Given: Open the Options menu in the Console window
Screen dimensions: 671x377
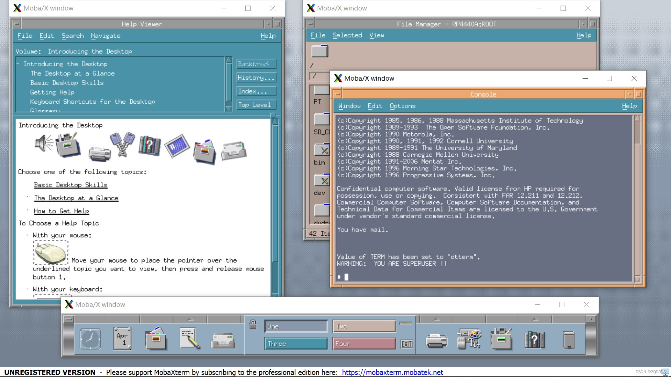Looking at the screenshot, I should click(402, 106).
